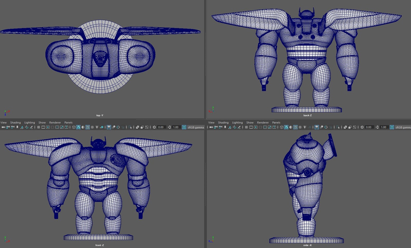Enable Smooth Shade All cube in front view

tap(78, 127)
